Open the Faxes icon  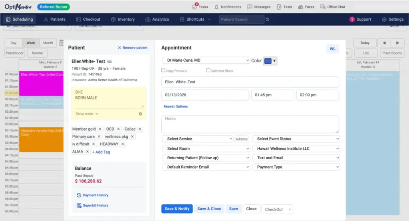[300, 7]
